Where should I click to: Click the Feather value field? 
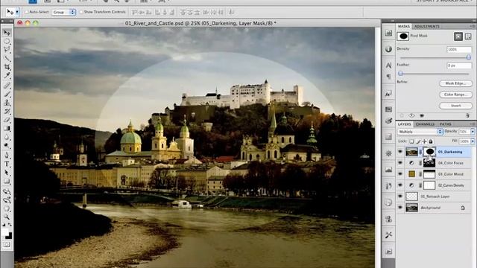(x=459, y=66)
